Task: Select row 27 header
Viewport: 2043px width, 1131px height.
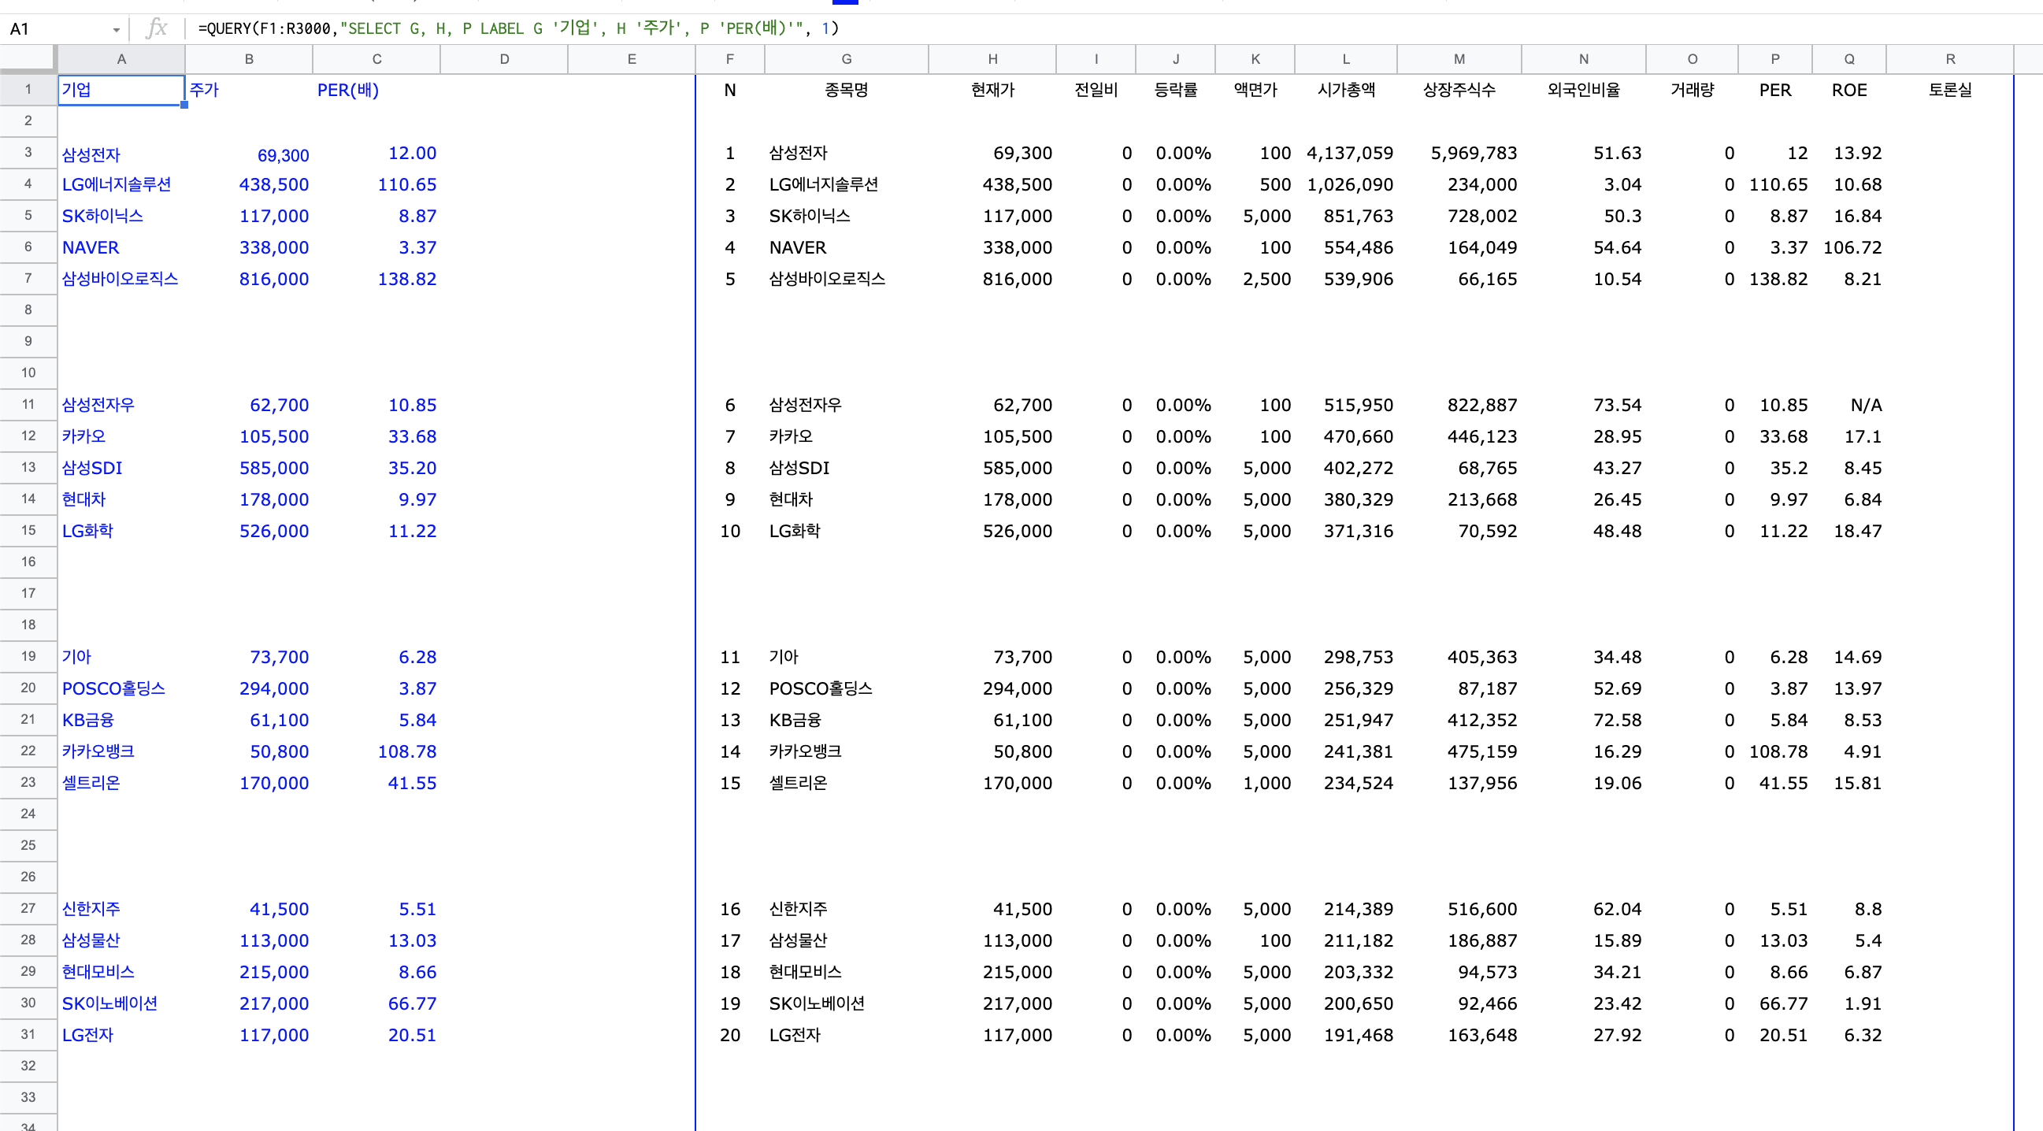Action: [x=28, y=908]
